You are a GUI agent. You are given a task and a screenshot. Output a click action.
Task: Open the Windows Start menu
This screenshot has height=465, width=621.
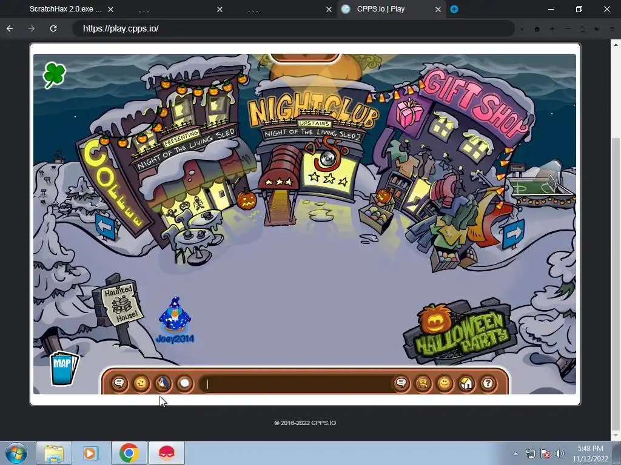(x=16, y=453)
